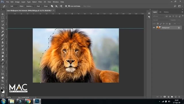Viewport: 184px width, 104px height.
Task: Open the Filter menu
Action: pyautogui.click(x=40, y=2)
